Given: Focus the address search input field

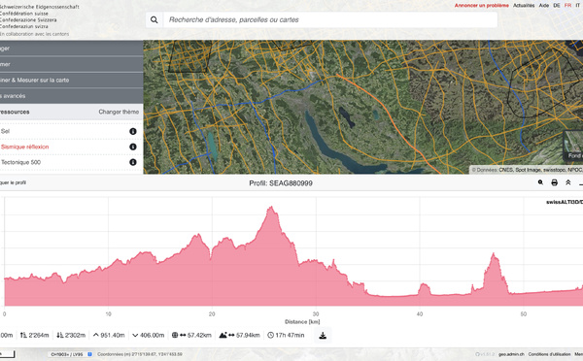Looking at the screenshot, I should point(330,19).
